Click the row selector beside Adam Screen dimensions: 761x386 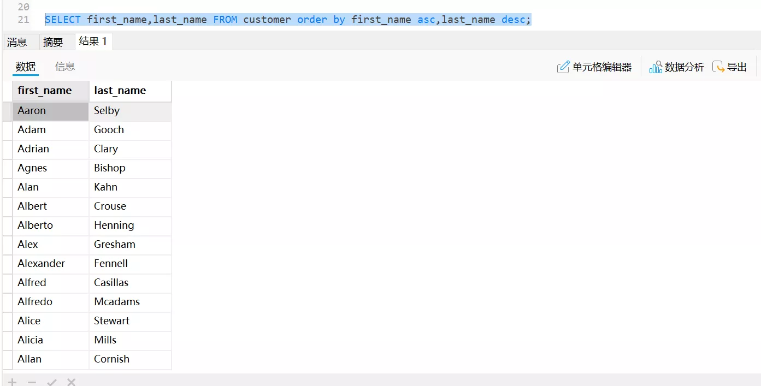[x=7, y=130]
